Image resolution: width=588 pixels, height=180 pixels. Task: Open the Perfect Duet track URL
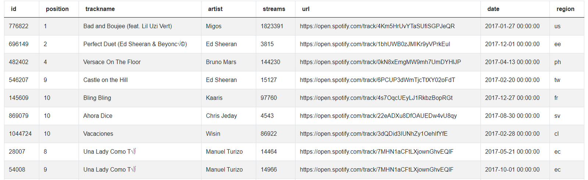(x=375, y=44)
